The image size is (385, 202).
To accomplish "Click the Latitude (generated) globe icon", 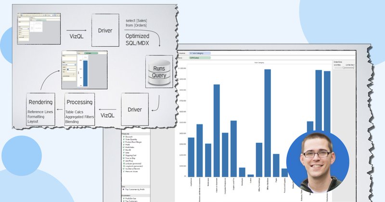I will (124, 163).
